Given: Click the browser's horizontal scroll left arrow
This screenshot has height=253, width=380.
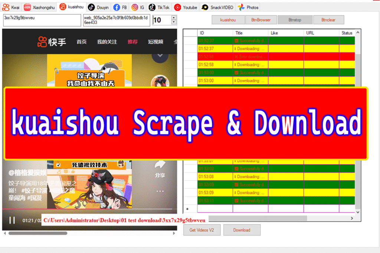Looking at the screenshot, I should click(5, 233).
